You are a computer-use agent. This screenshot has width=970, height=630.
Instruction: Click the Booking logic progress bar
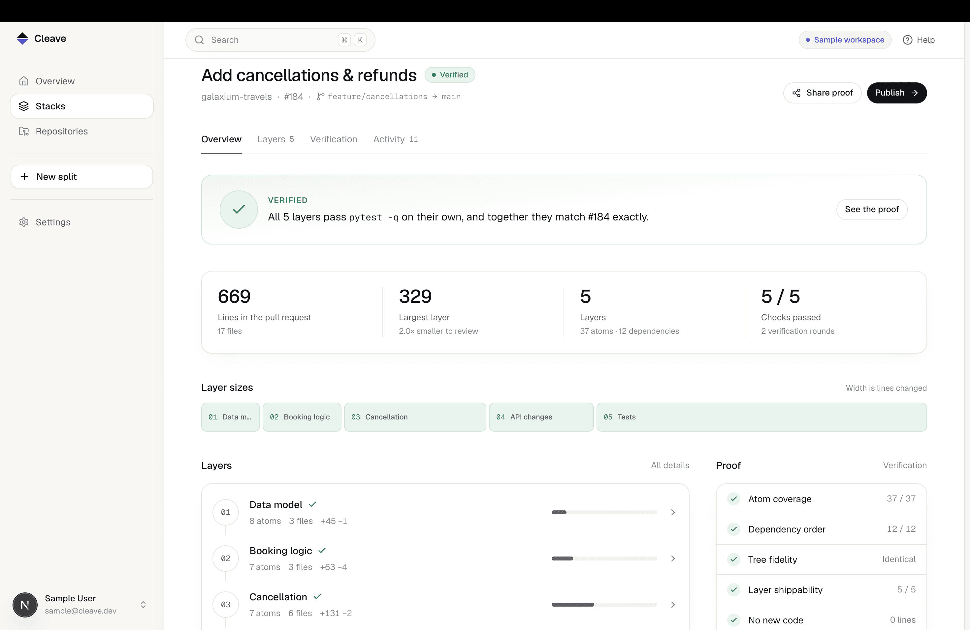[604, 558]
